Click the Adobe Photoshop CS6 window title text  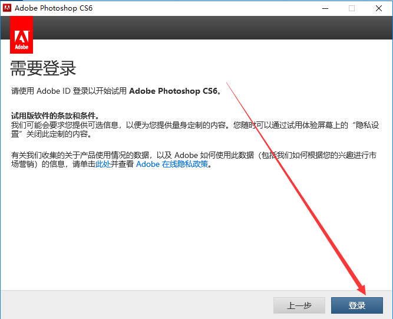(54, 8)
